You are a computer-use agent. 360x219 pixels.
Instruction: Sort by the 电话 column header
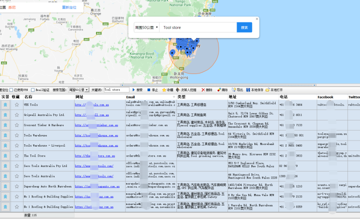298,97
